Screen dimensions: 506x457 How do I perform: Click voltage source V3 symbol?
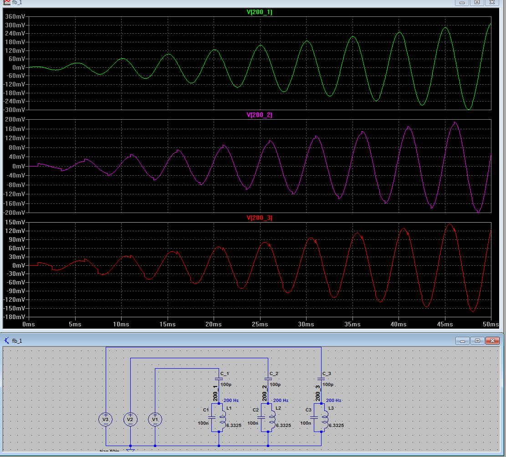tap(106, 419)
